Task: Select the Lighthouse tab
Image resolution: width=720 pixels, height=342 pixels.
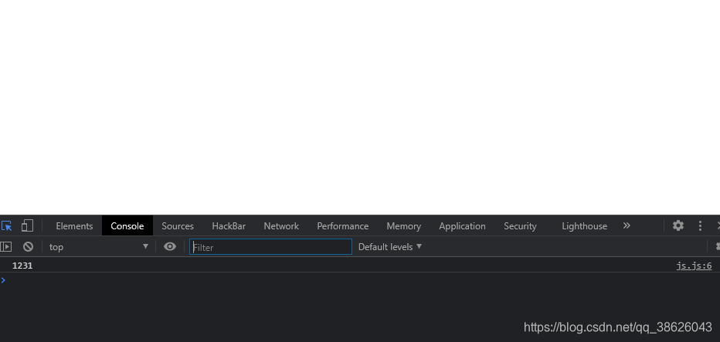Action: [584, 226]
